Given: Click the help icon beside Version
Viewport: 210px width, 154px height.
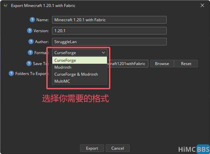Looking at the screenshot, I should click(x=30, y=31).
